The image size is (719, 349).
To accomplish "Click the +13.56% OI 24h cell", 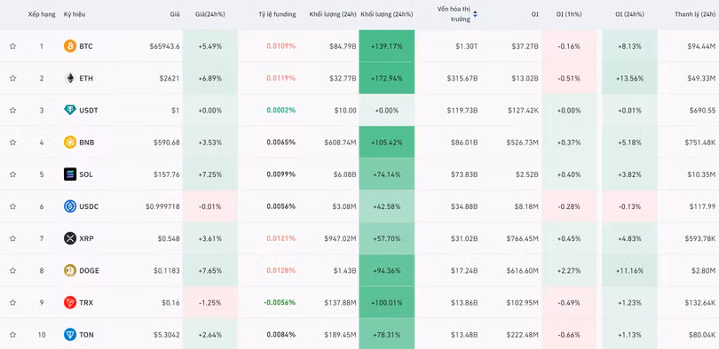I will coord(629,78).
